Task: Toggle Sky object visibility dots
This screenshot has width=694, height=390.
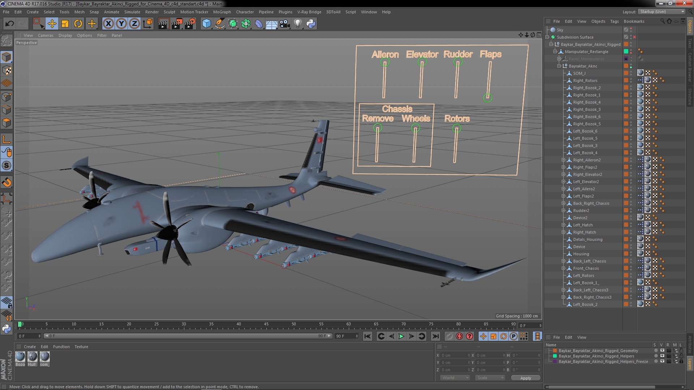Action: point(631,30)
